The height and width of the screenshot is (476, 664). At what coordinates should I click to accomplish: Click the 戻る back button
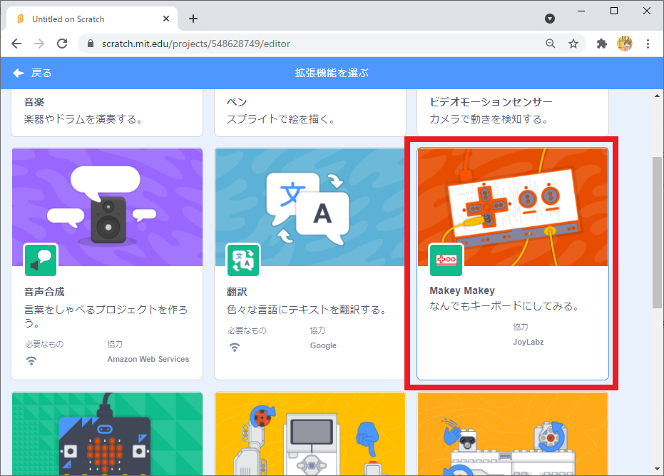32,73
